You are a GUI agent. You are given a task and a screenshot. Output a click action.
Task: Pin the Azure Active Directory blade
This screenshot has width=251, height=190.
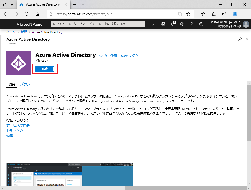click(x=240, y=39)
